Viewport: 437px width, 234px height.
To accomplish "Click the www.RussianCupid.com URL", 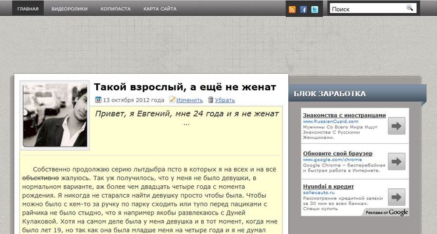I will click(331, 121).
